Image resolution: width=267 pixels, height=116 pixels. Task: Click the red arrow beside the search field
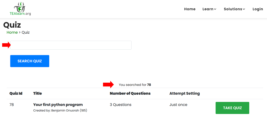[6, 45]
